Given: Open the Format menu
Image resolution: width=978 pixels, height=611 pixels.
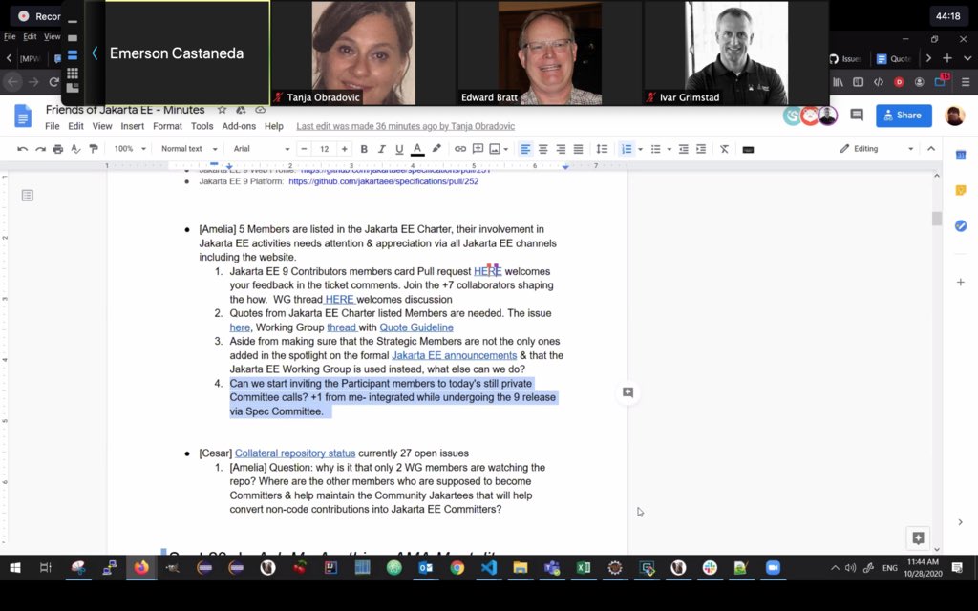Looking at the screenshot, I should click(x=168, y=126).
